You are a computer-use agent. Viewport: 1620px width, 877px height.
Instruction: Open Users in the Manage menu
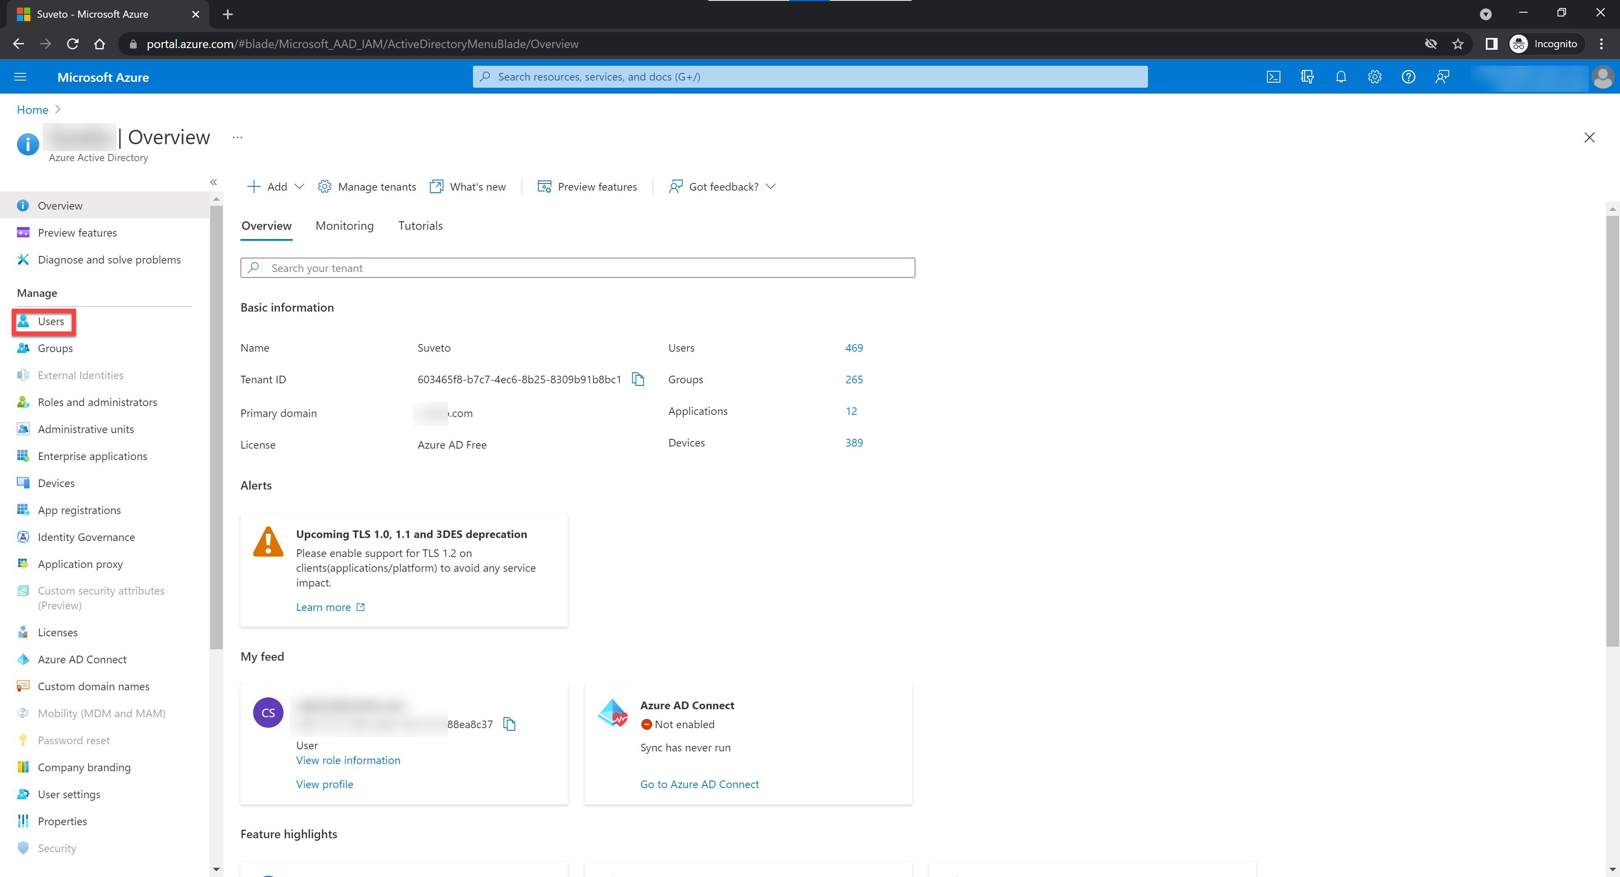click(50, 321)
